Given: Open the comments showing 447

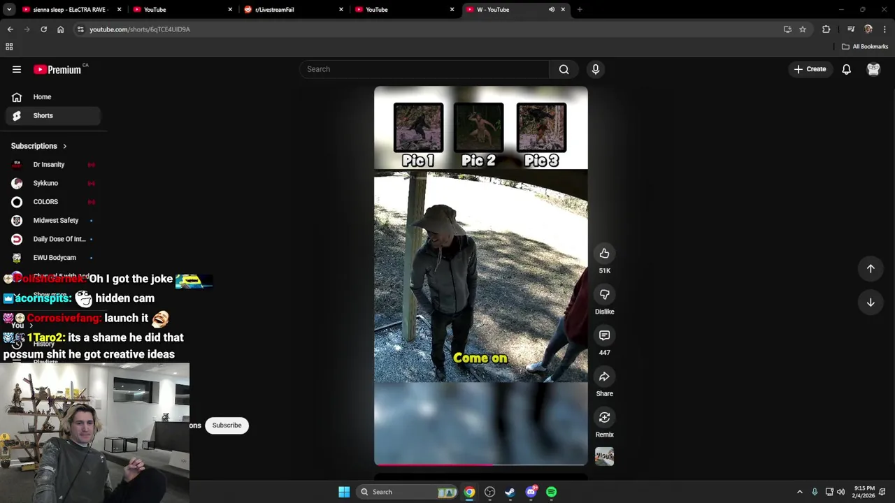Looking at the screenshot, I should click(604, 335).
